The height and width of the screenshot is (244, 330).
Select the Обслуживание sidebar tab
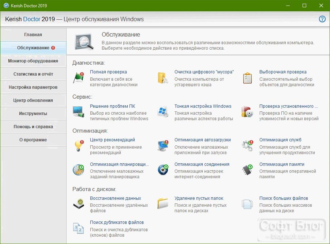tap(33, 48)
